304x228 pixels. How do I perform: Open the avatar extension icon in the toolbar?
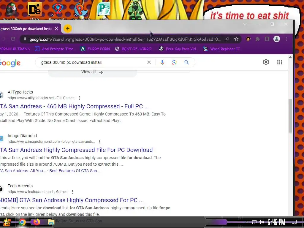248,39
